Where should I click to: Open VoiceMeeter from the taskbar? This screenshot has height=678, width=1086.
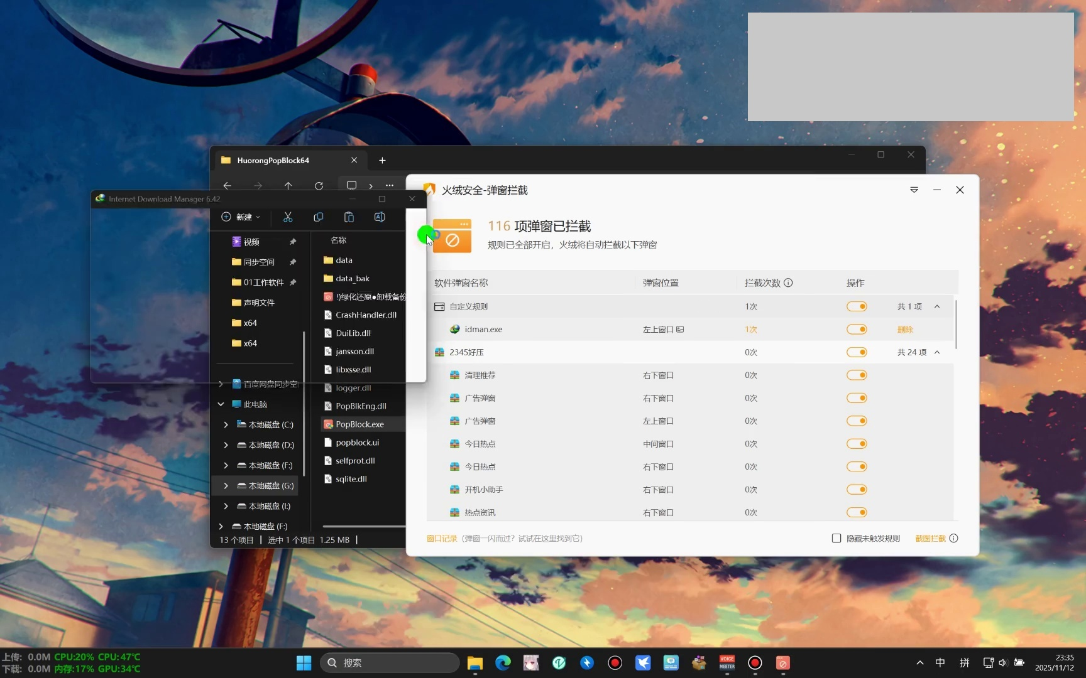[727, 663]
